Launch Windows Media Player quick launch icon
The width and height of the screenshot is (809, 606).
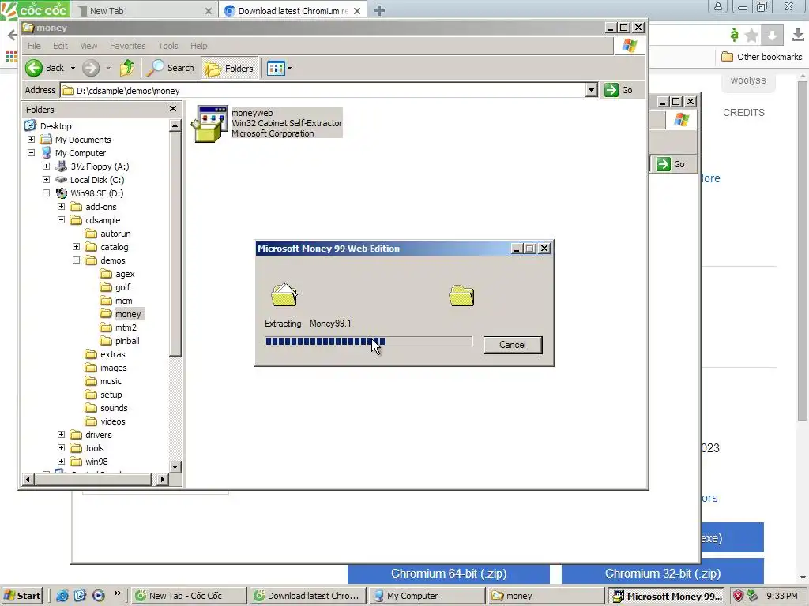[98, 596]
